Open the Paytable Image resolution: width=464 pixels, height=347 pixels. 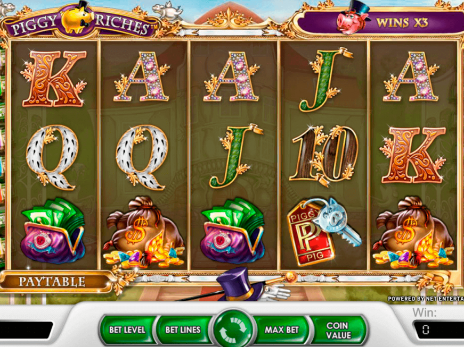(52, 282)
